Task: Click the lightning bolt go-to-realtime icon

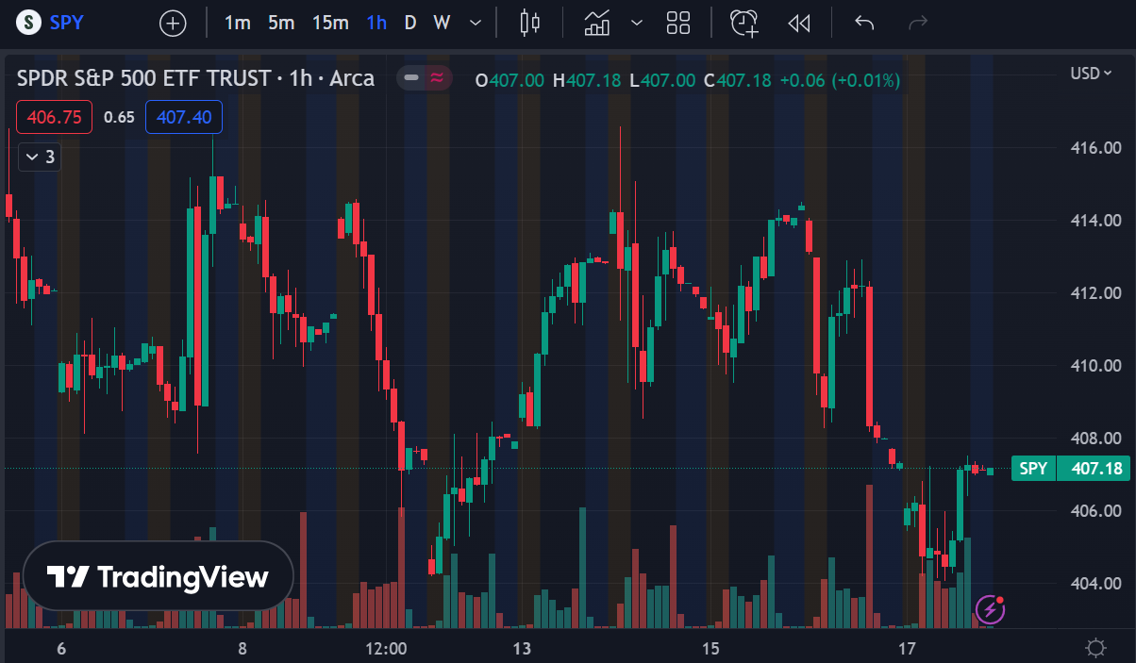Action: (990, 609)
